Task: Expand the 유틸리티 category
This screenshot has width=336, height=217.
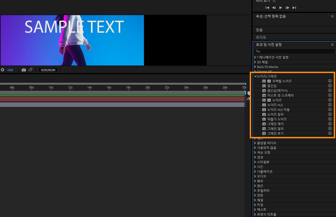Action: tap(255, 190)
